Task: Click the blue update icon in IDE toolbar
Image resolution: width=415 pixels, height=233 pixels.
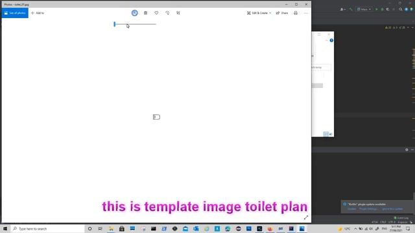Action: 407,9
